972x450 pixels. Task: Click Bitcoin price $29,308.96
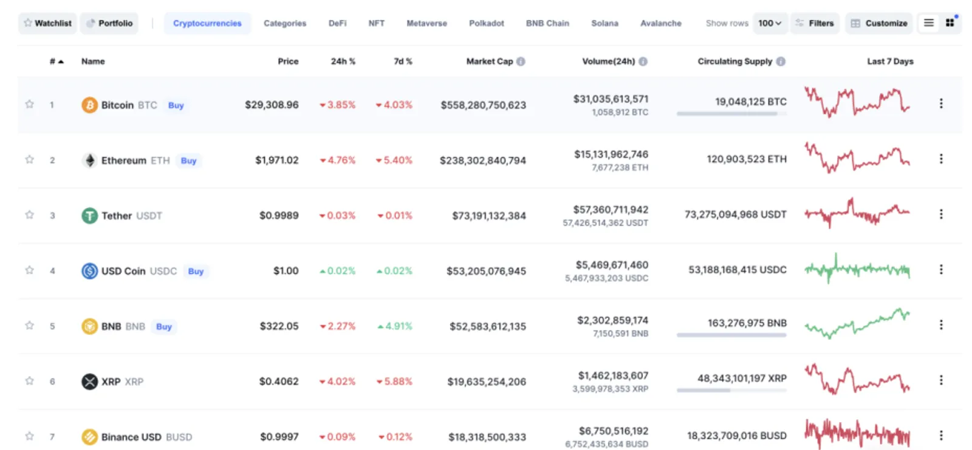[x=272, y=105]
